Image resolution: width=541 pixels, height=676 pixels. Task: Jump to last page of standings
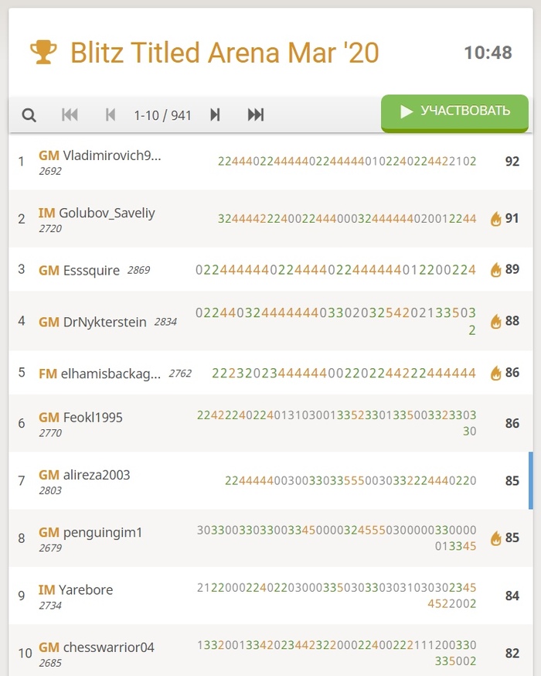[256, 115]
